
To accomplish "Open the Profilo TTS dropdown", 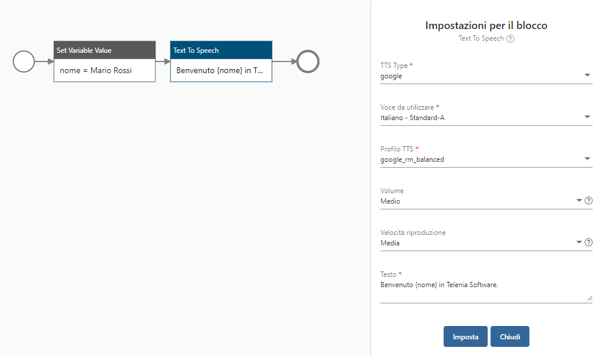I will (487, 160).
